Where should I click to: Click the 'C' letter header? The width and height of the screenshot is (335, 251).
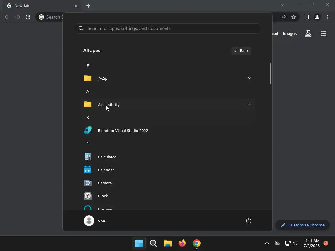click(x=88, y=144)
